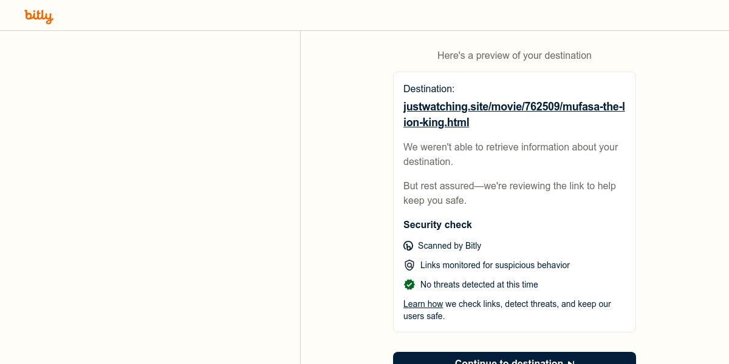The height and width of the screenshot is (364, 729).
Task: Continue to destination
Action: click(x=515, y=358)
